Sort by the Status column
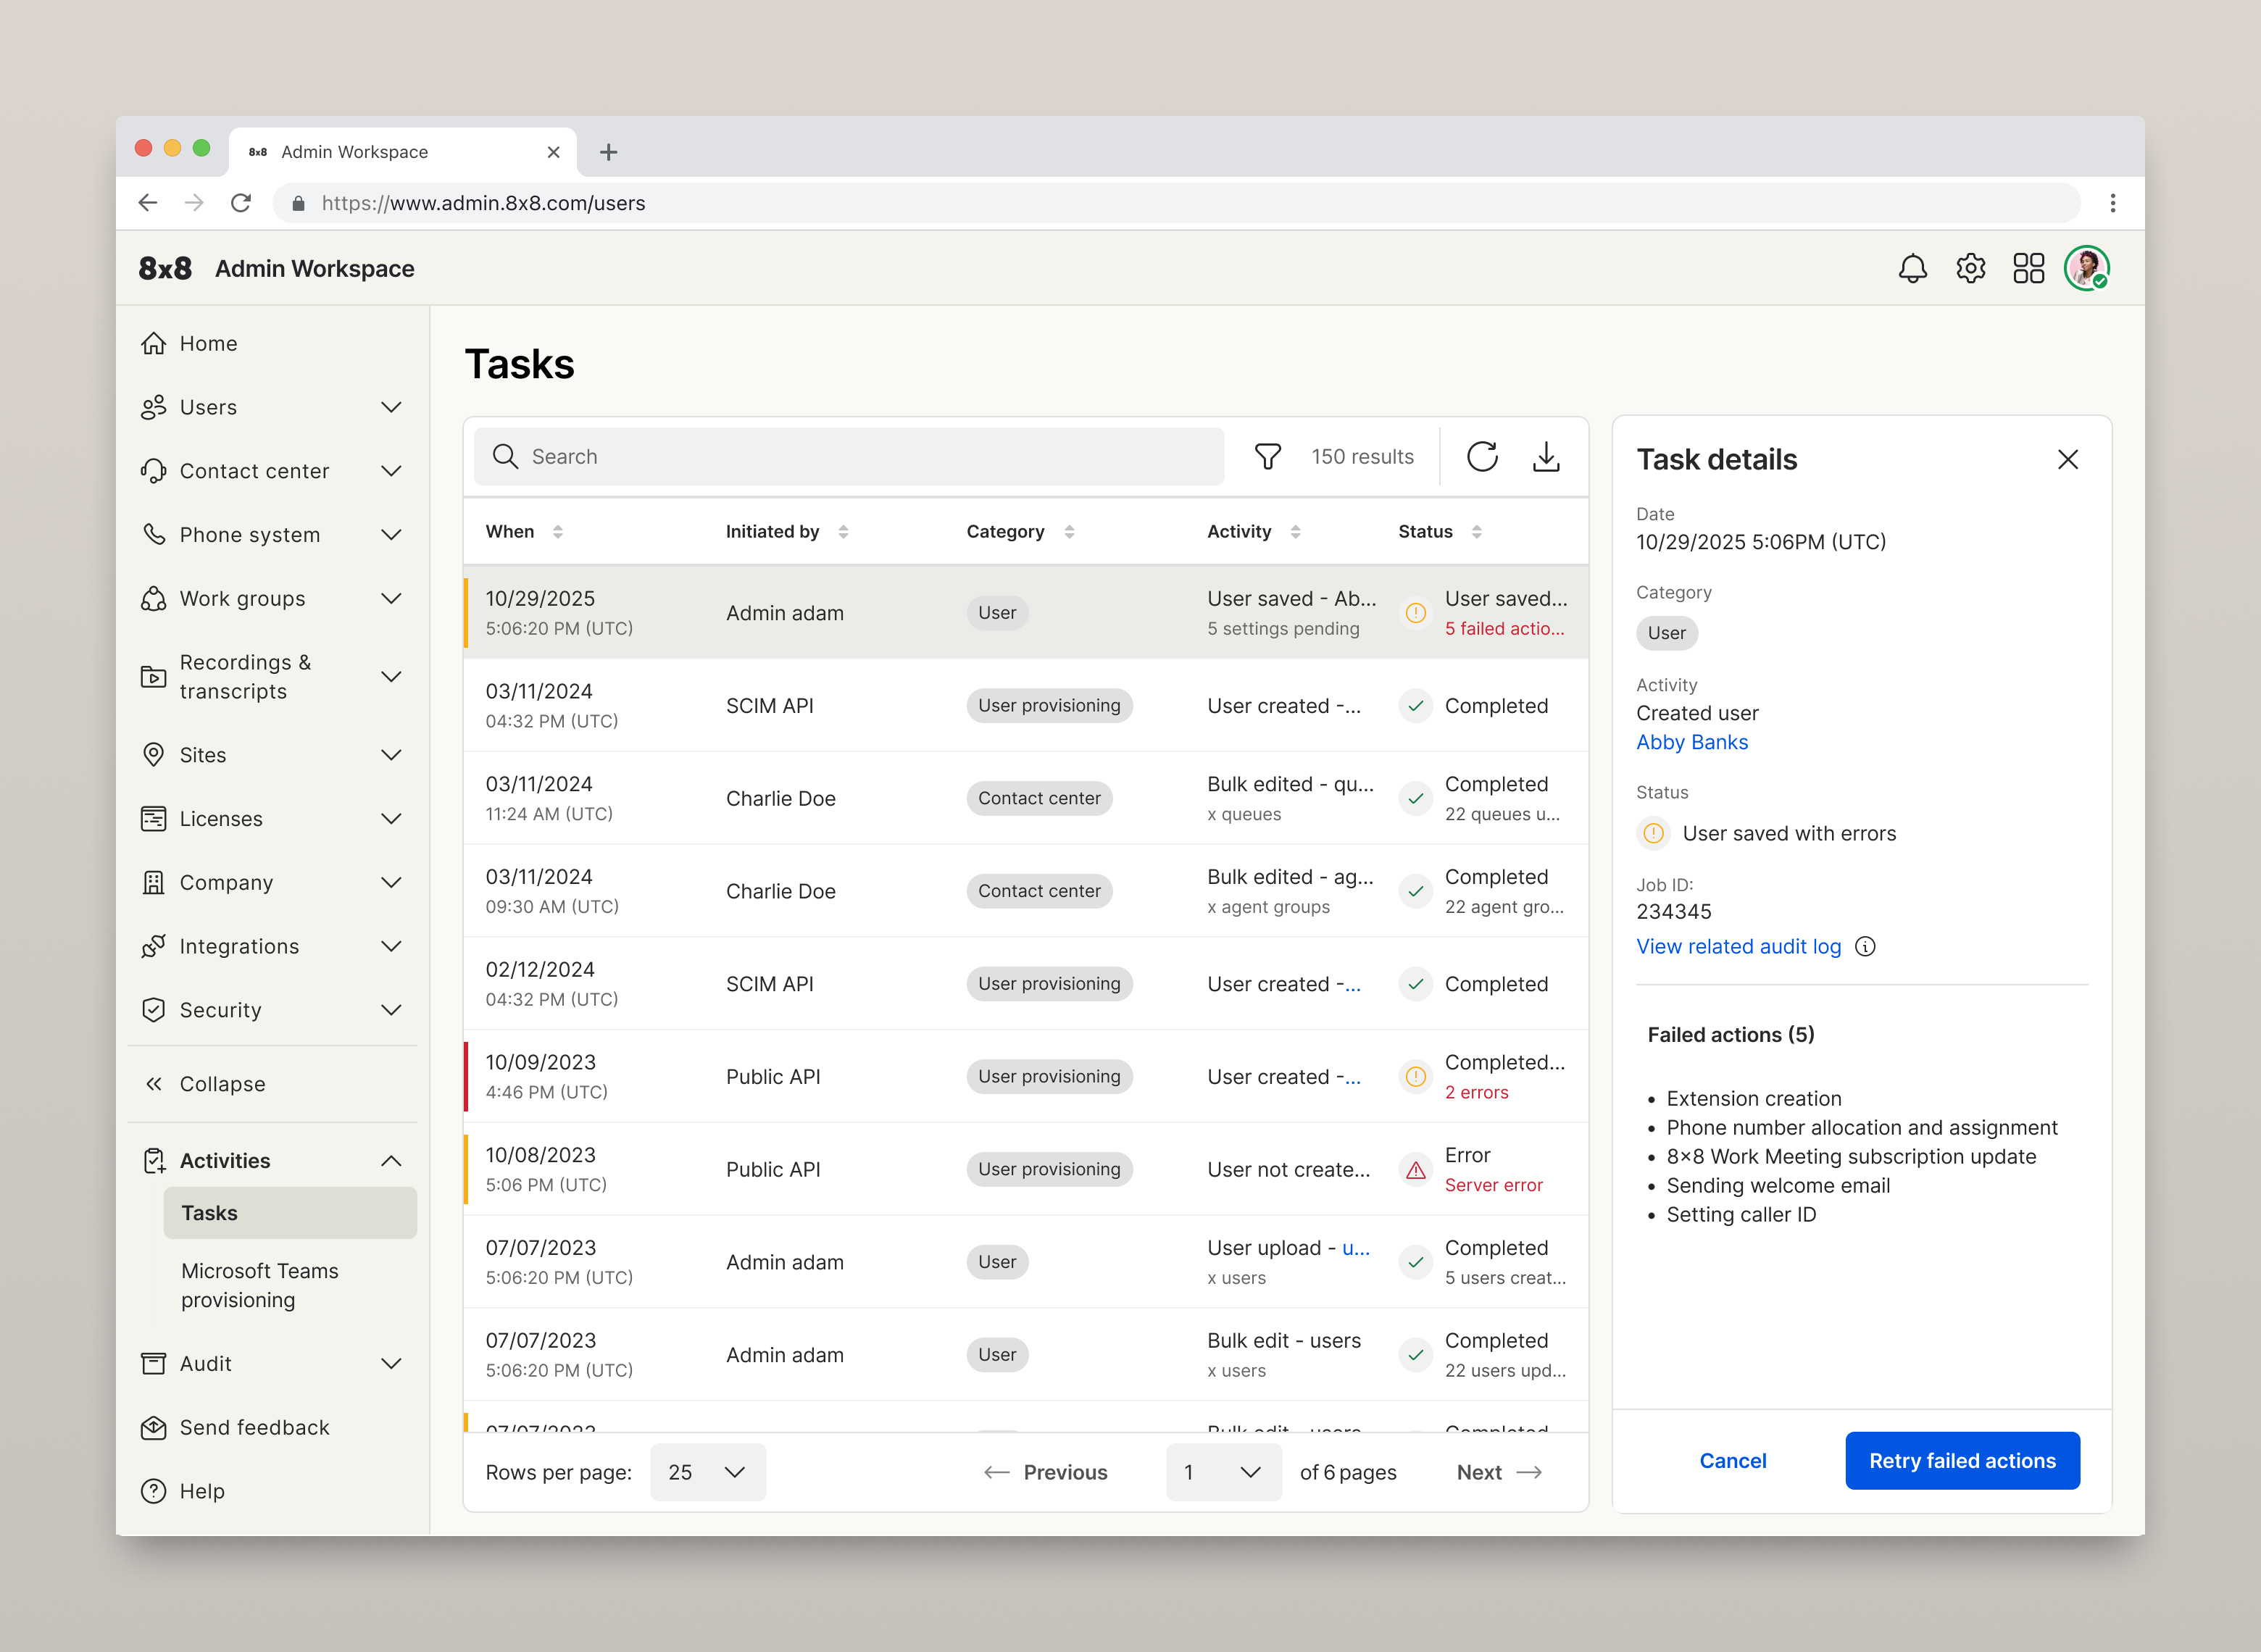The image size is (2261, 1652). (x=1476, y=532)
